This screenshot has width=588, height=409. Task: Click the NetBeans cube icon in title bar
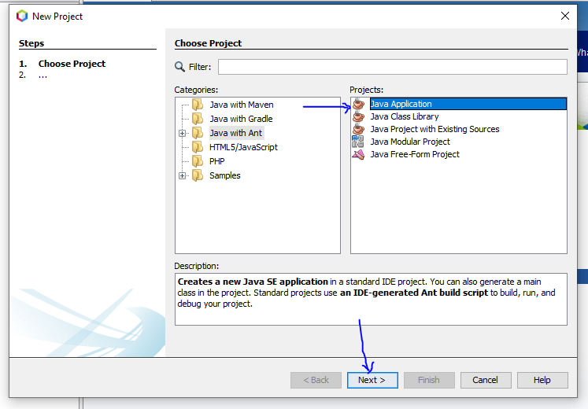click(22, 16)
